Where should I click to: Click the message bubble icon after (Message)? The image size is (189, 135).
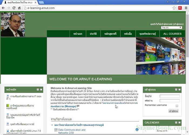pos(78,106)
